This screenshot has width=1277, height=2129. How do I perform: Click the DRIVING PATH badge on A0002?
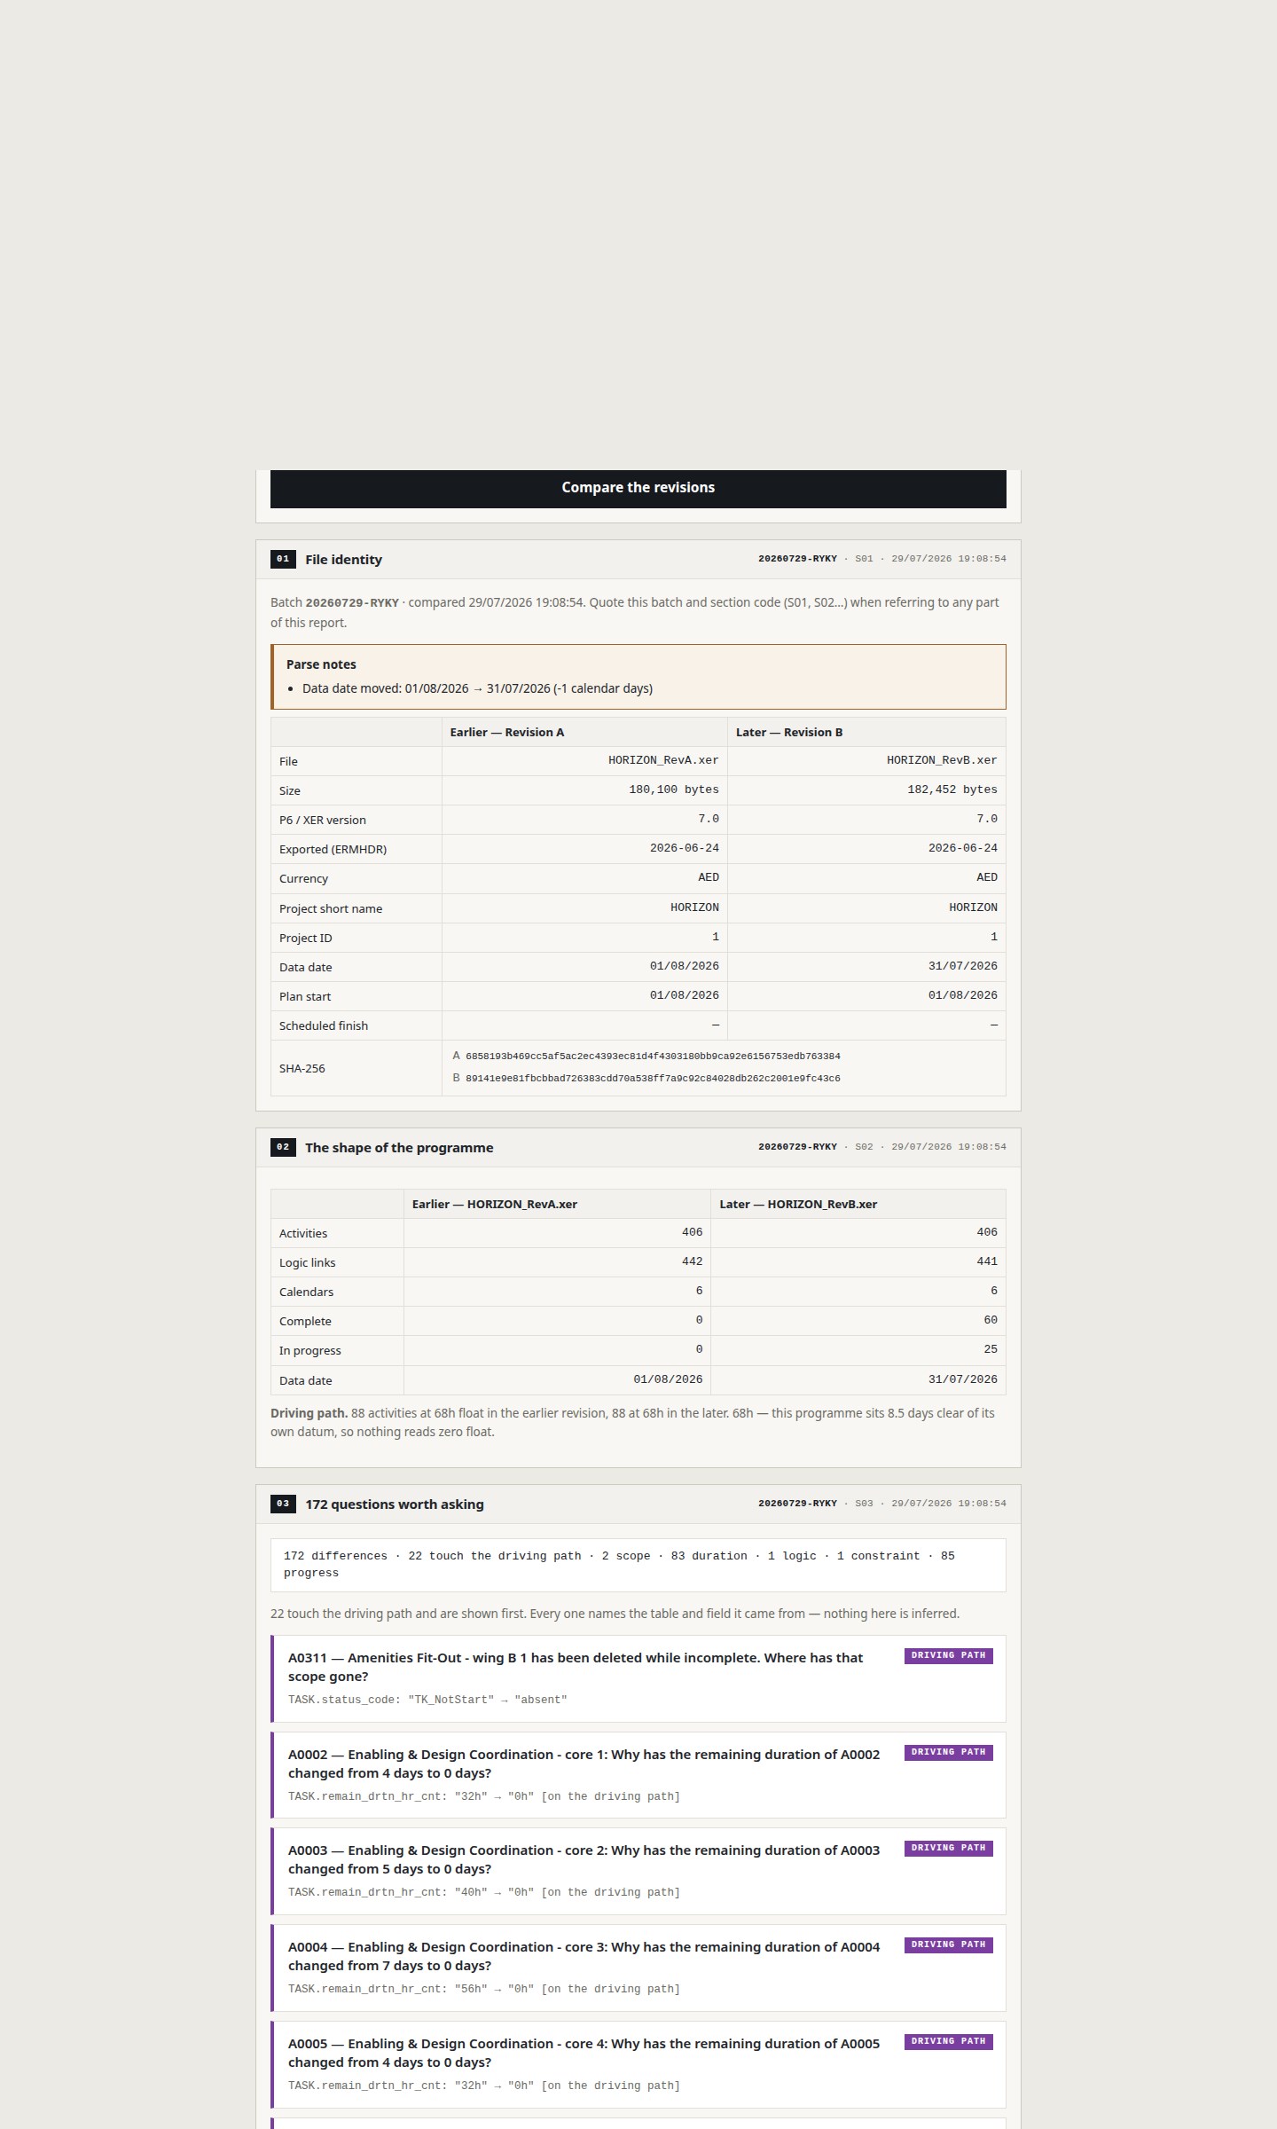pyautogui.click(x=949, y=1753)
